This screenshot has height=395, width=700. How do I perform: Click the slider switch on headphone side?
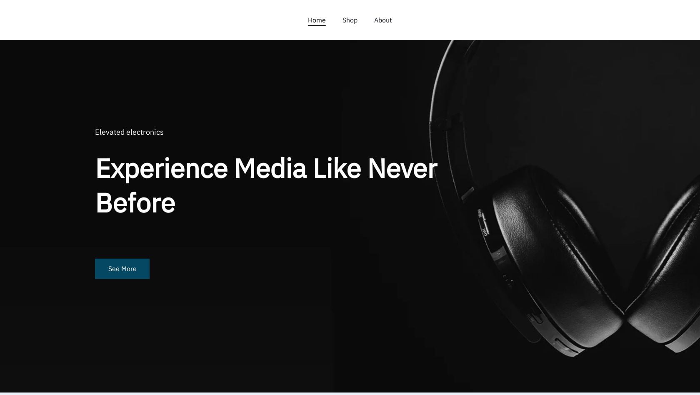(x=482, y=224)
